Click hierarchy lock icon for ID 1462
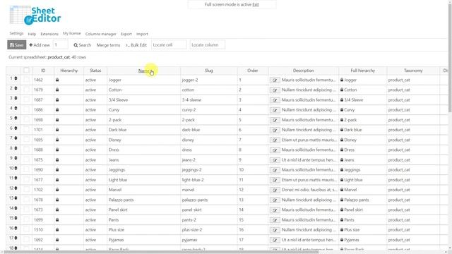The width and height of the screenshot is (452, 254). (x=57, y=80)
